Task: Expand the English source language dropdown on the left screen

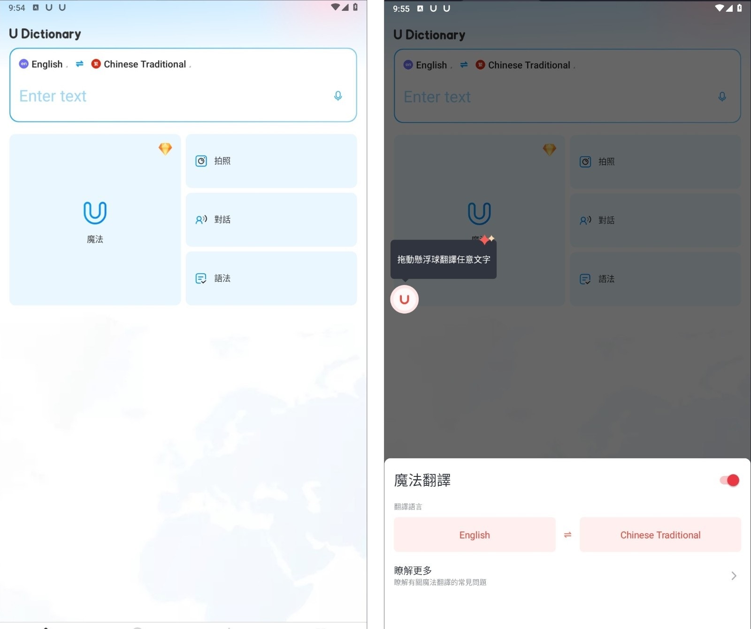Action: pyautogui.click(x=46, y=64)
